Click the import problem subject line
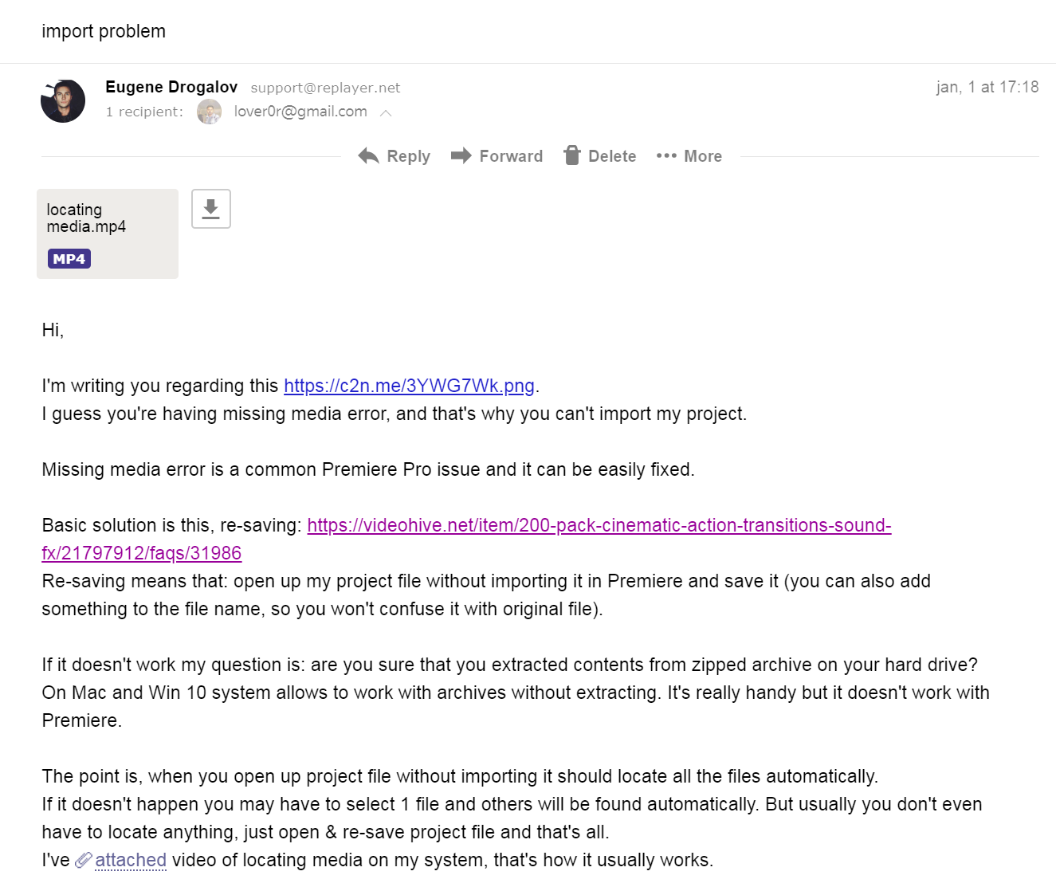The image size is (1056, 883). (104, 31)
